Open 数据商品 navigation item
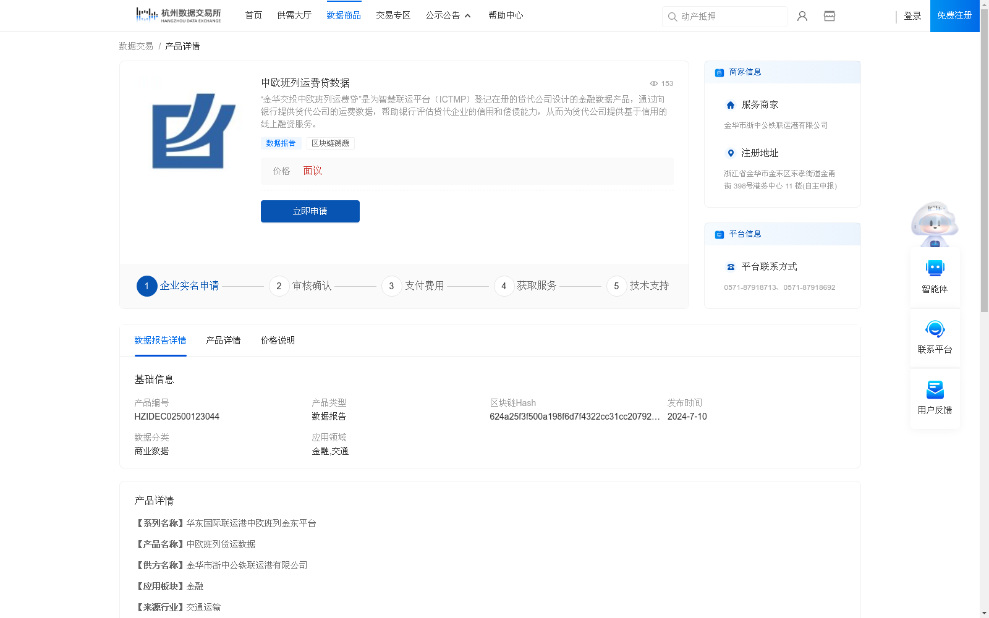The height and width of the screenshot is (618, 989). point(344,15)
